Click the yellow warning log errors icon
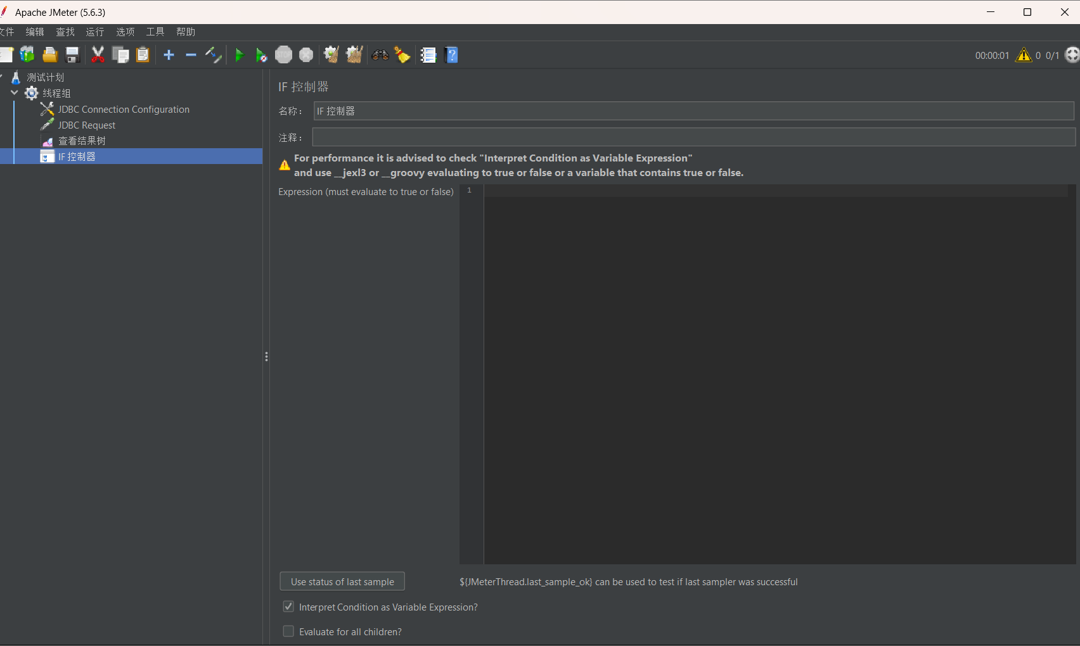 [1024, 55]
